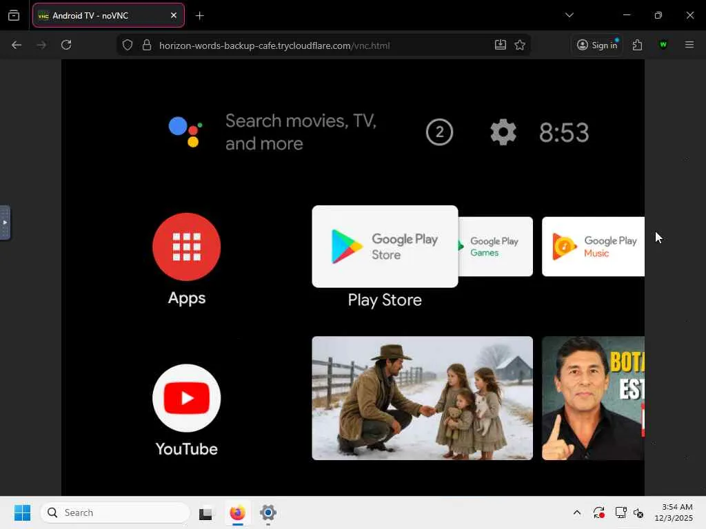
Task: Click the muted volume tray icon
Action: (x=638, y=512)
